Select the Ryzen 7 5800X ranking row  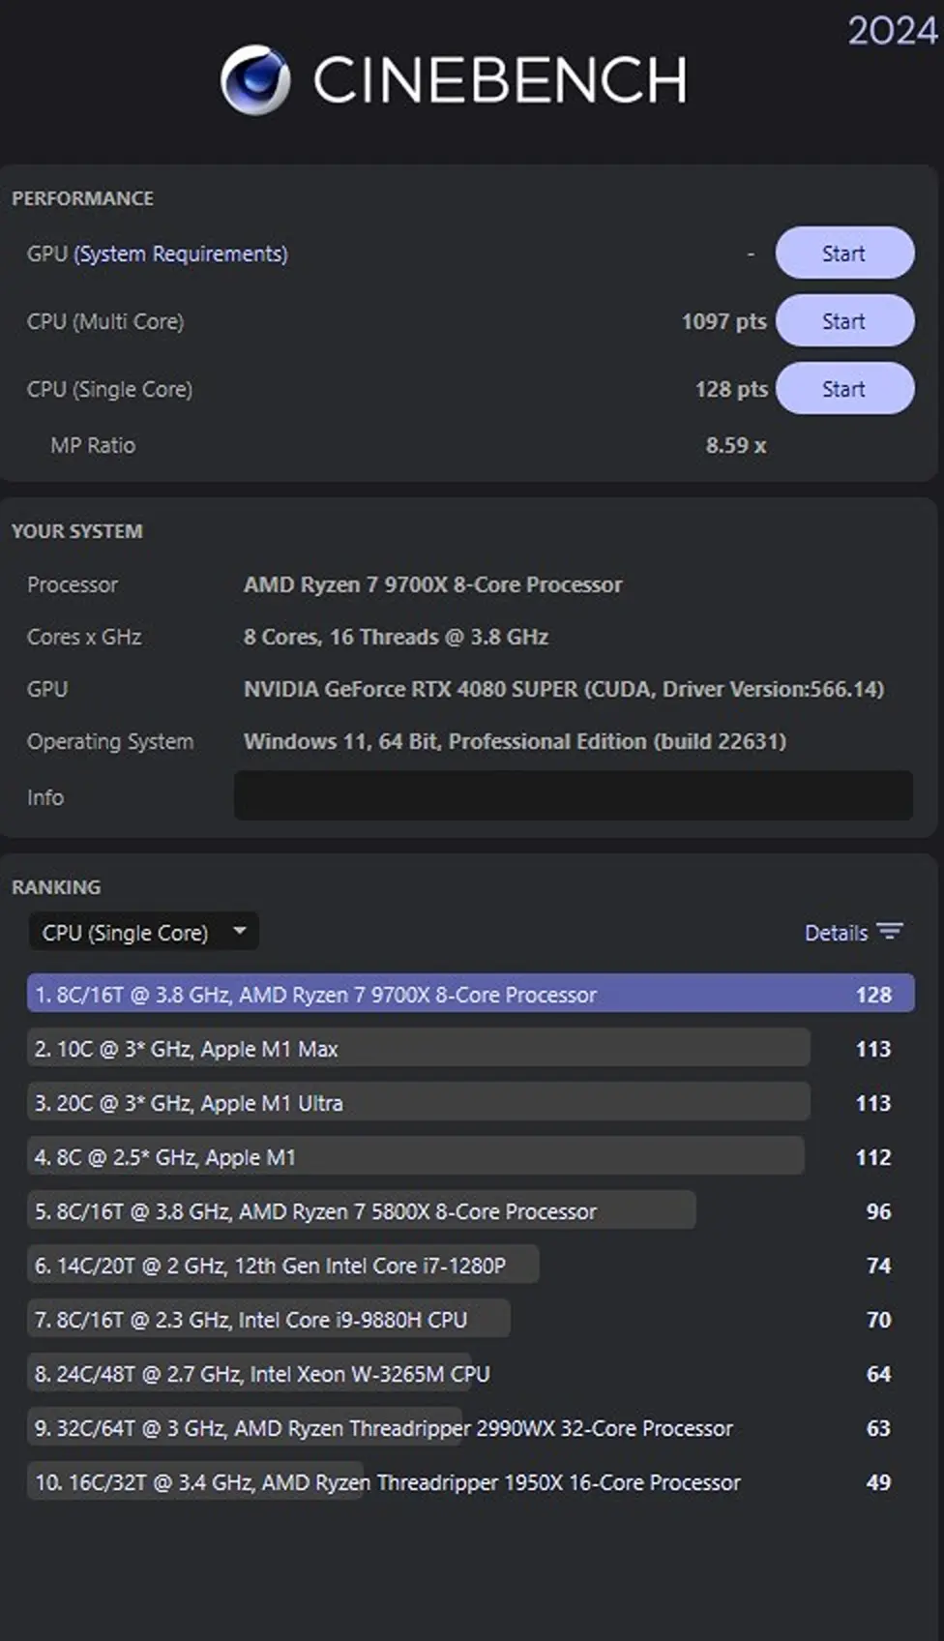(470, 1210)
